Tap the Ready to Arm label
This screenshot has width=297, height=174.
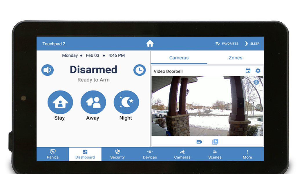tap(93, 80)
